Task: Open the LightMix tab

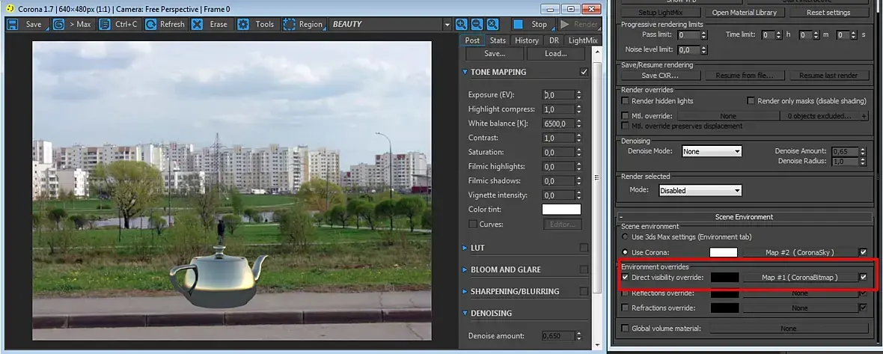Action: 584,40
